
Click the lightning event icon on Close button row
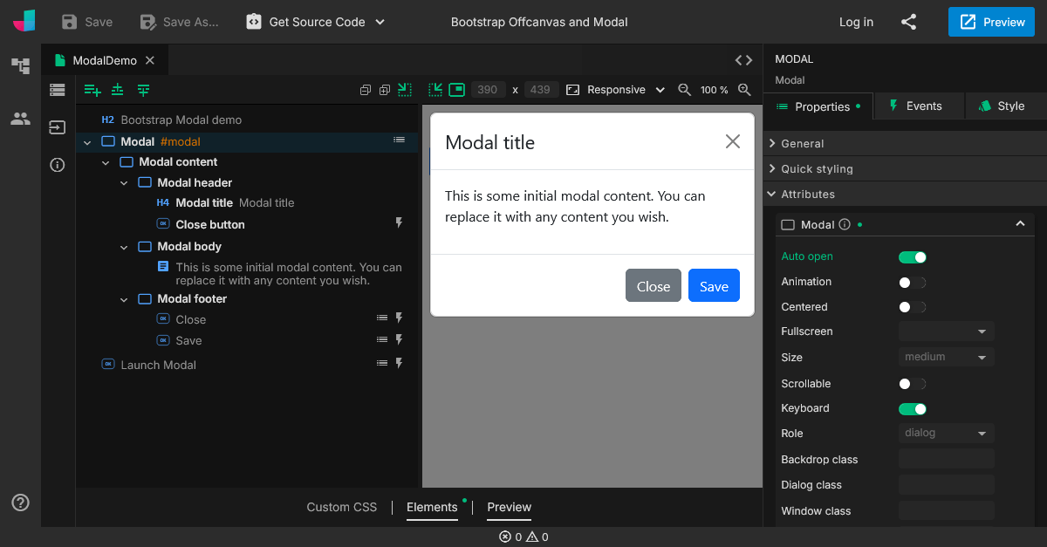pos(400,223)
